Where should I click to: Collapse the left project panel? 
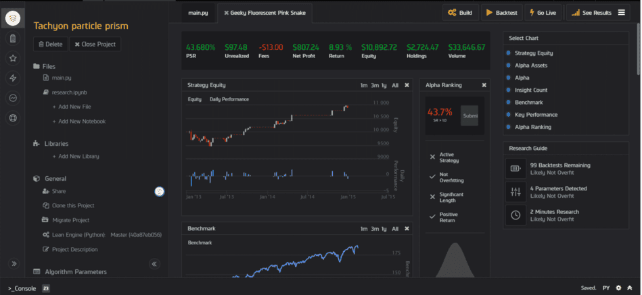pos(154,264)
